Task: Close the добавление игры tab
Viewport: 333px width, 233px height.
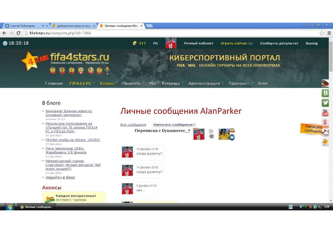Action: [x=94, y=26]
